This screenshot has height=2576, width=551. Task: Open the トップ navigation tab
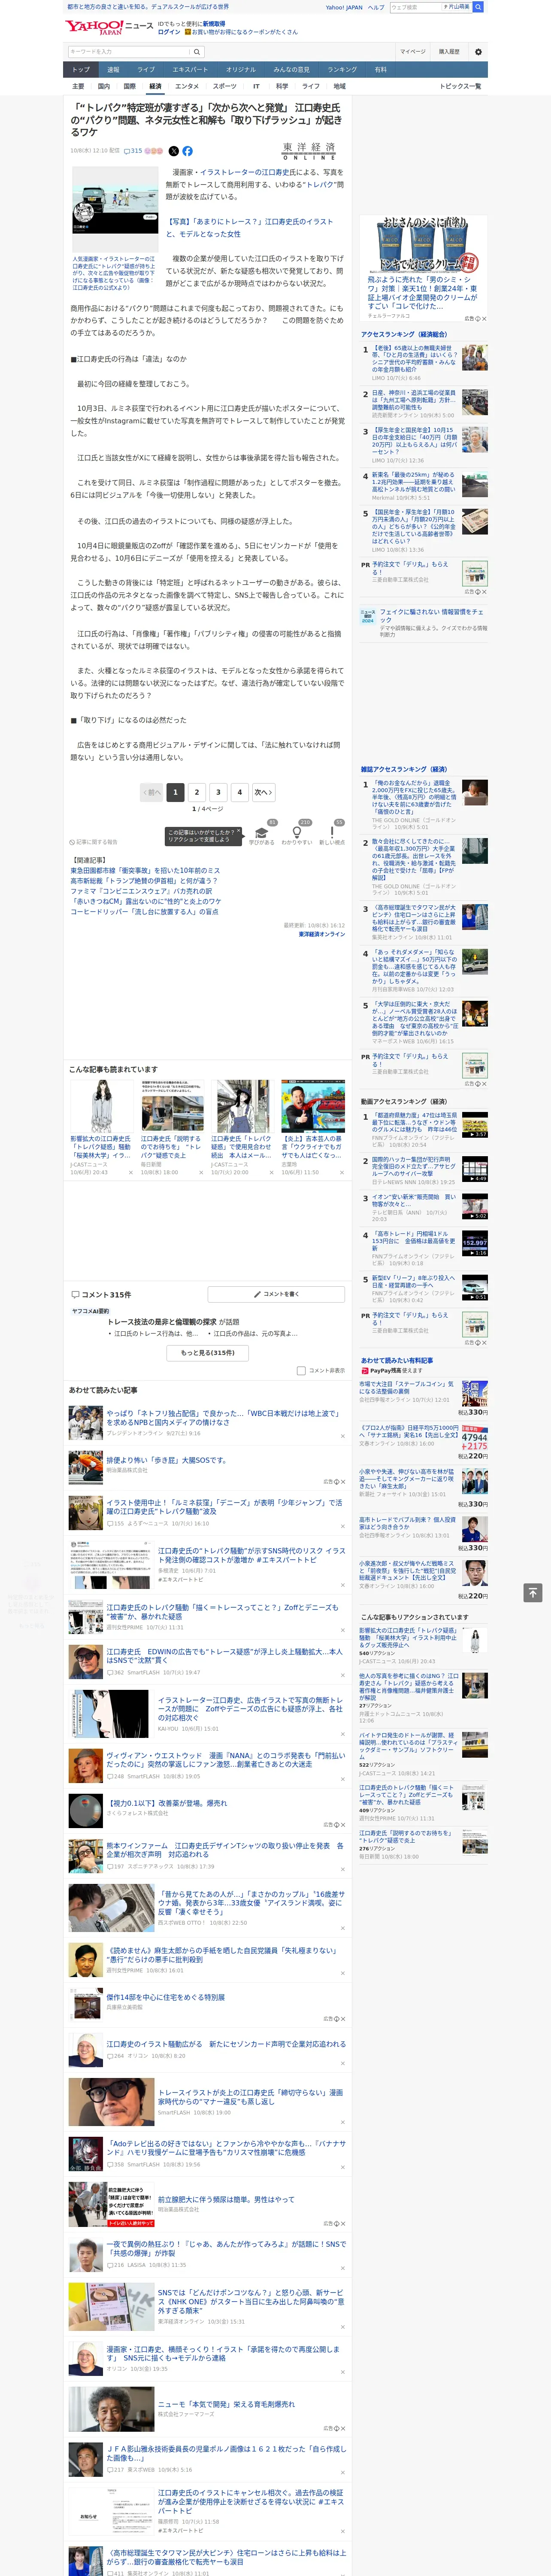coord(81,70)
